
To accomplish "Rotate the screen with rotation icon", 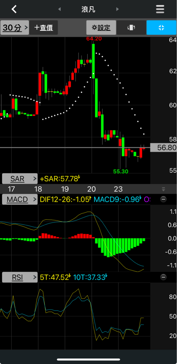I will coord(131,28).
